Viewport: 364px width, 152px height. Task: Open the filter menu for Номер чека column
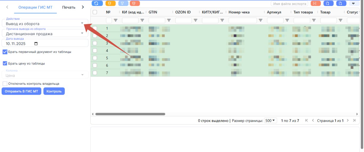coord(261,20)
